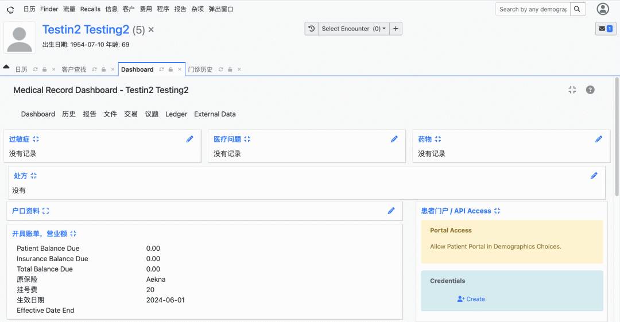Close the Dashboard tab

pyautogui.click(x=180, y=69)
